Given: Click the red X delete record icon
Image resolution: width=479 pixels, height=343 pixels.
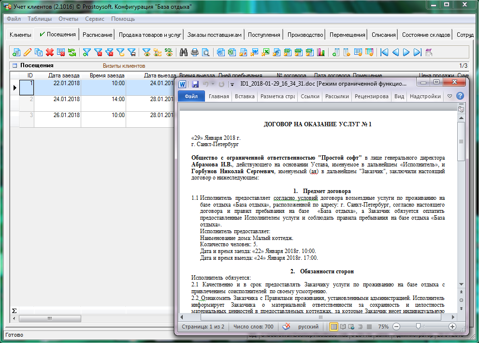Looking at the screenshot, I should tap(50, 52).
